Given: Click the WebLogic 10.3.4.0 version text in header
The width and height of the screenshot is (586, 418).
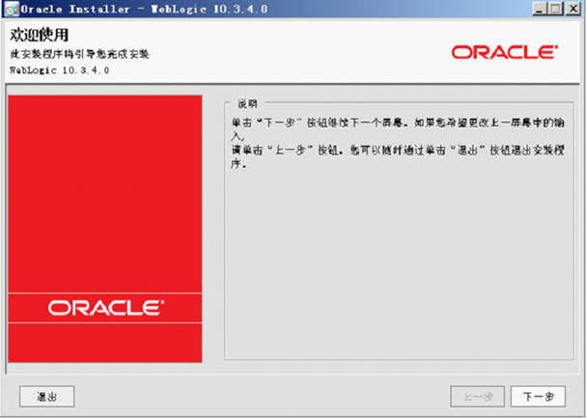Looking at the screenshot, I should click(60, 70).
